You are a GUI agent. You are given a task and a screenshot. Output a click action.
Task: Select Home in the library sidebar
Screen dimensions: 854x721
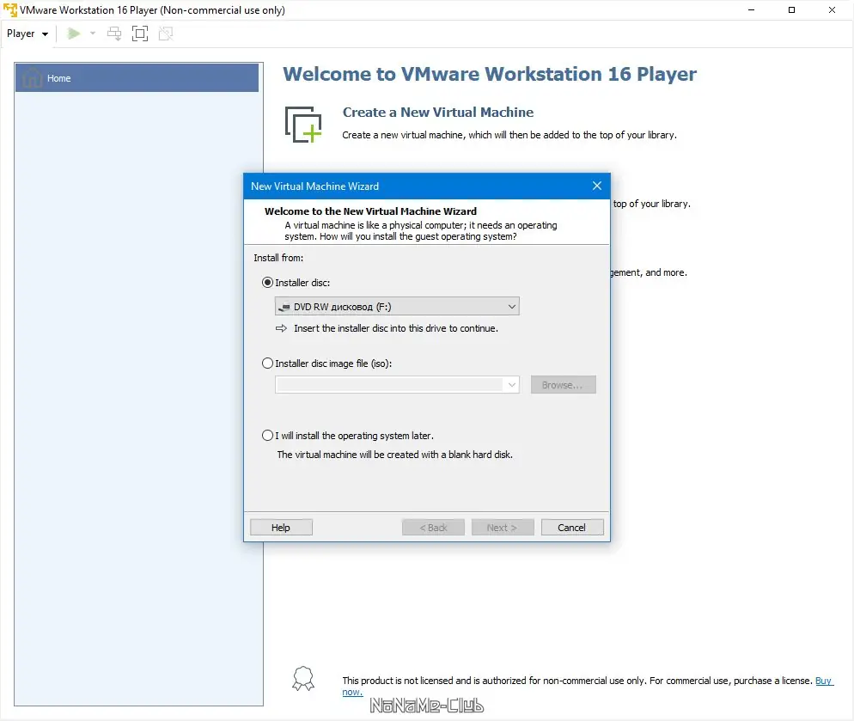137,78
